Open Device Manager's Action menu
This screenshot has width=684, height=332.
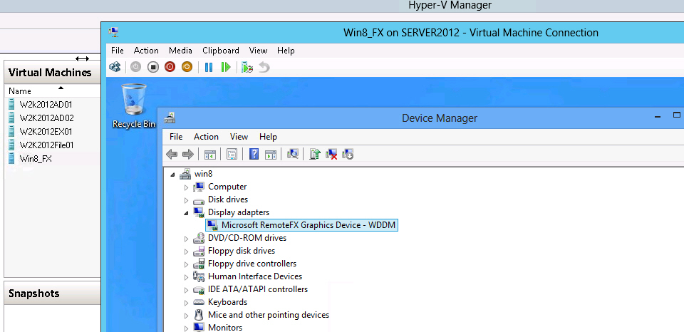[206, 137]
